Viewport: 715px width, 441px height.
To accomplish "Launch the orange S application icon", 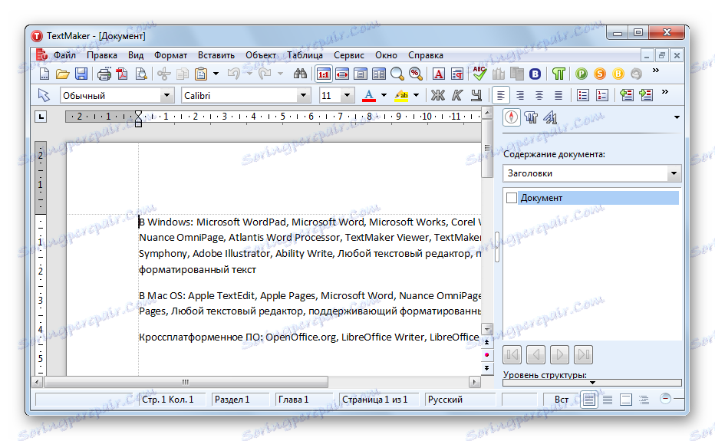I will (x=600, y=74).
